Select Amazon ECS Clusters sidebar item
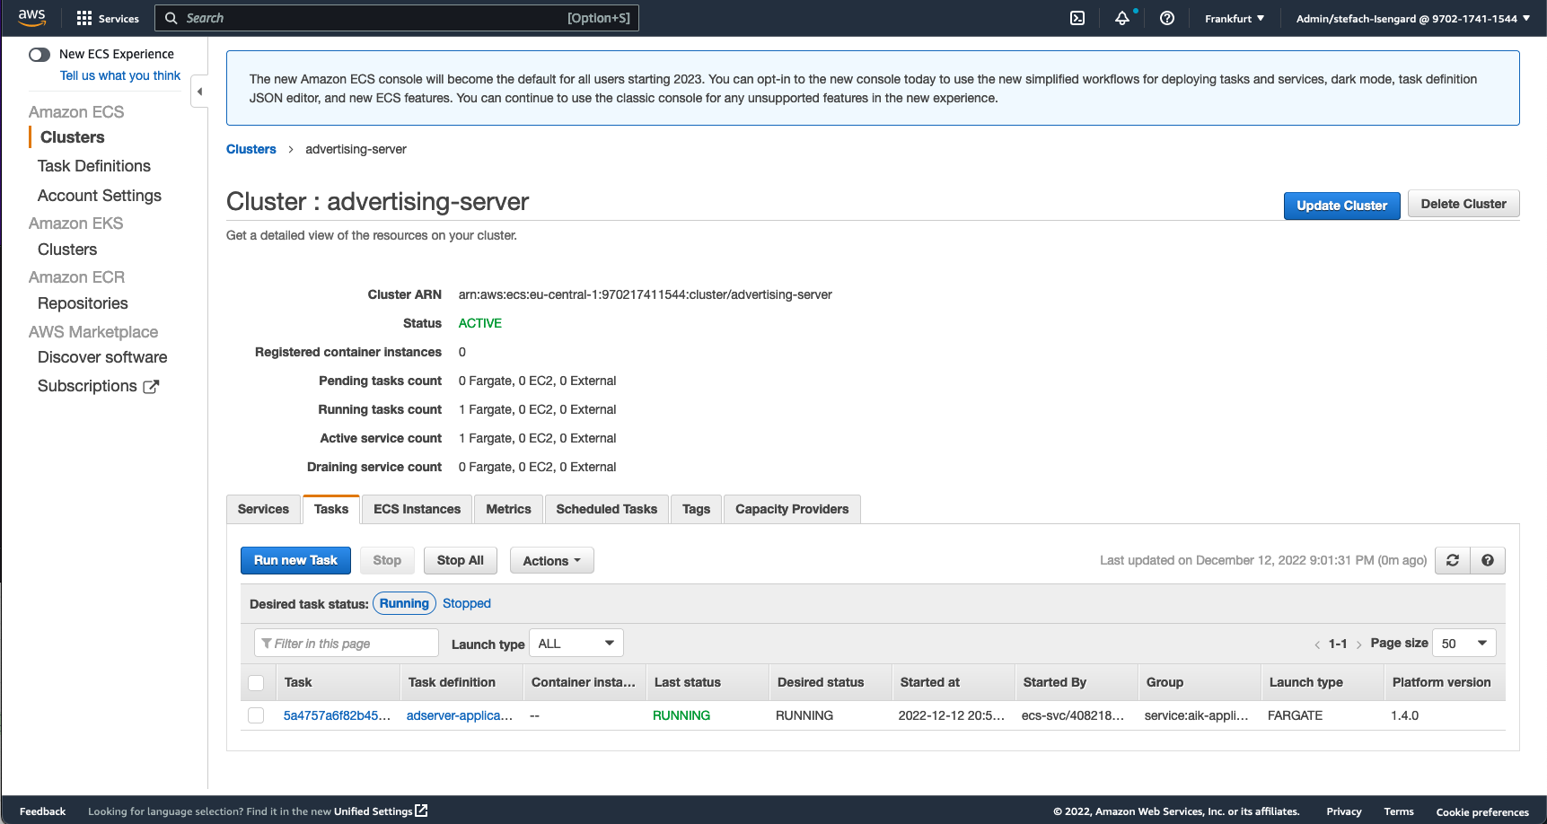 (73, 137)
